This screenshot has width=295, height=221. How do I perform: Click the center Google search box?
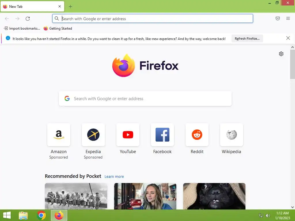pyautogui.click(x=145, y=99)
